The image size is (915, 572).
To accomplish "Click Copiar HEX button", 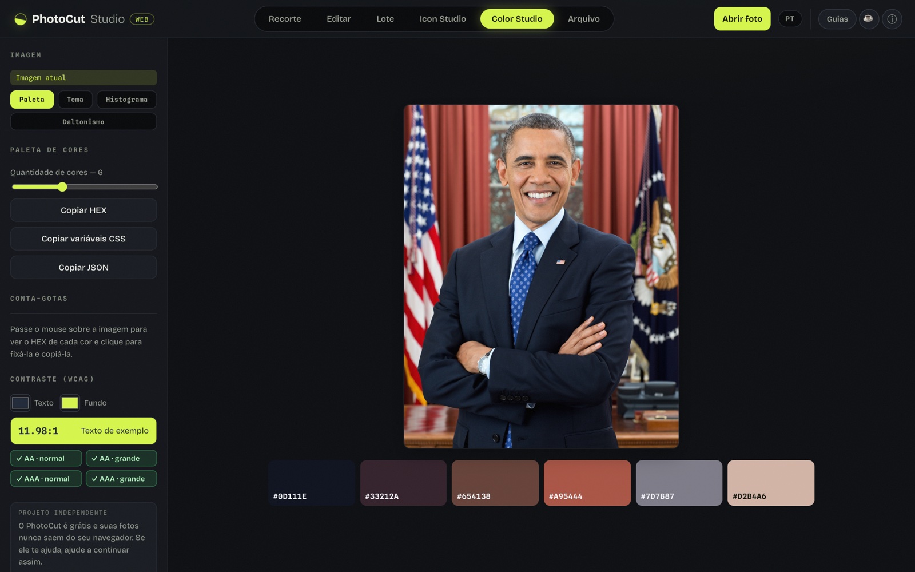I will (x=83, y=210).
